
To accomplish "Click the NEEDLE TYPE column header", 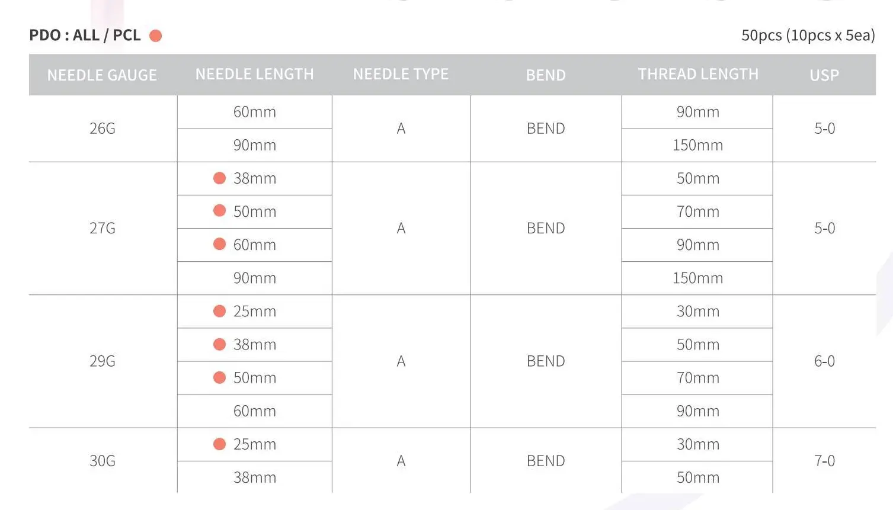I will click(x=401, y=74).
